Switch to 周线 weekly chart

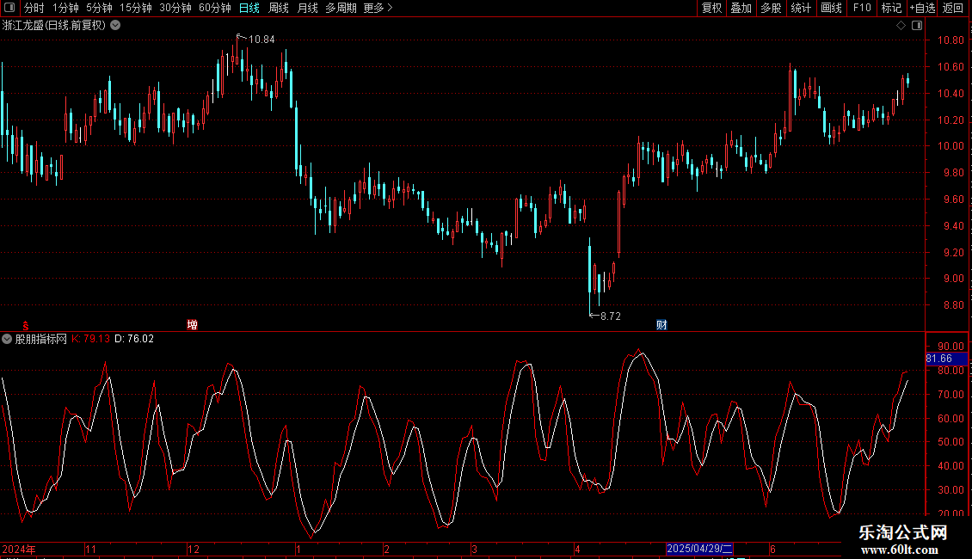tap(279, 8)
